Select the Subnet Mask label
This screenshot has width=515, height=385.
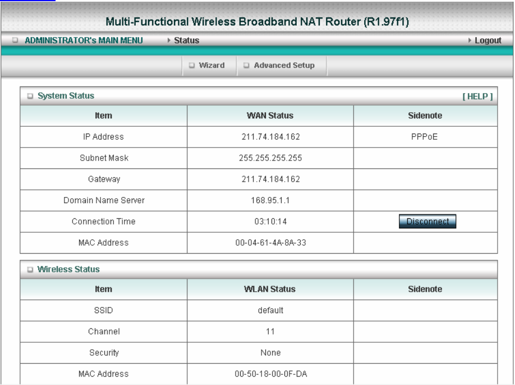(x=104, y=158)
